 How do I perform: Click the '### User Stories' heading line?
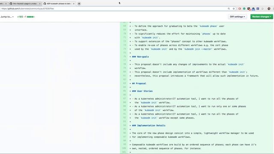[x=142, y=91]
